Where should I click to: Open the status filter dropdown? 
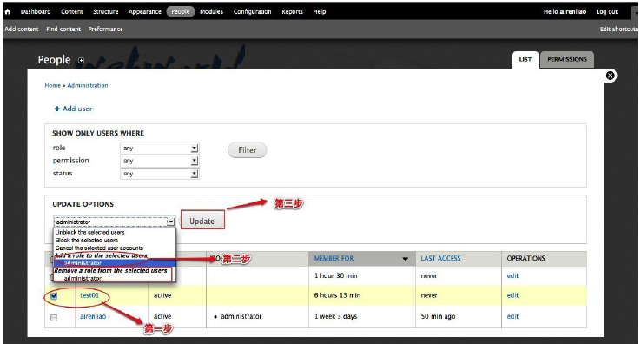click(x=160, y=174)
